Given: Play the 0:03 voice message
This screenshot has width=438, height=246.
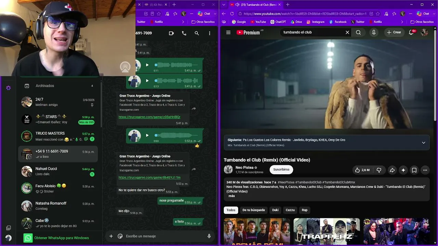Looking at the screenshot, I should (147, 135).
